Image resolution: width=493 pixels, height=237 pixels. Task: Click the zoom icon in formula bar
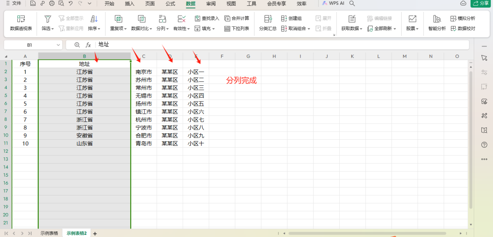click(77, 45)
